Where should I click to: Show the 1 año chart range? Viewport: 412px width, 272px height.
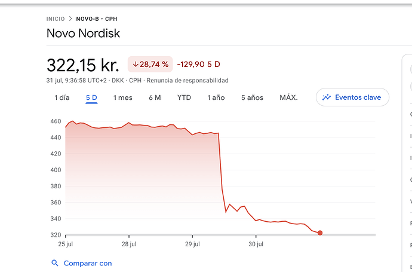(216, 97)
